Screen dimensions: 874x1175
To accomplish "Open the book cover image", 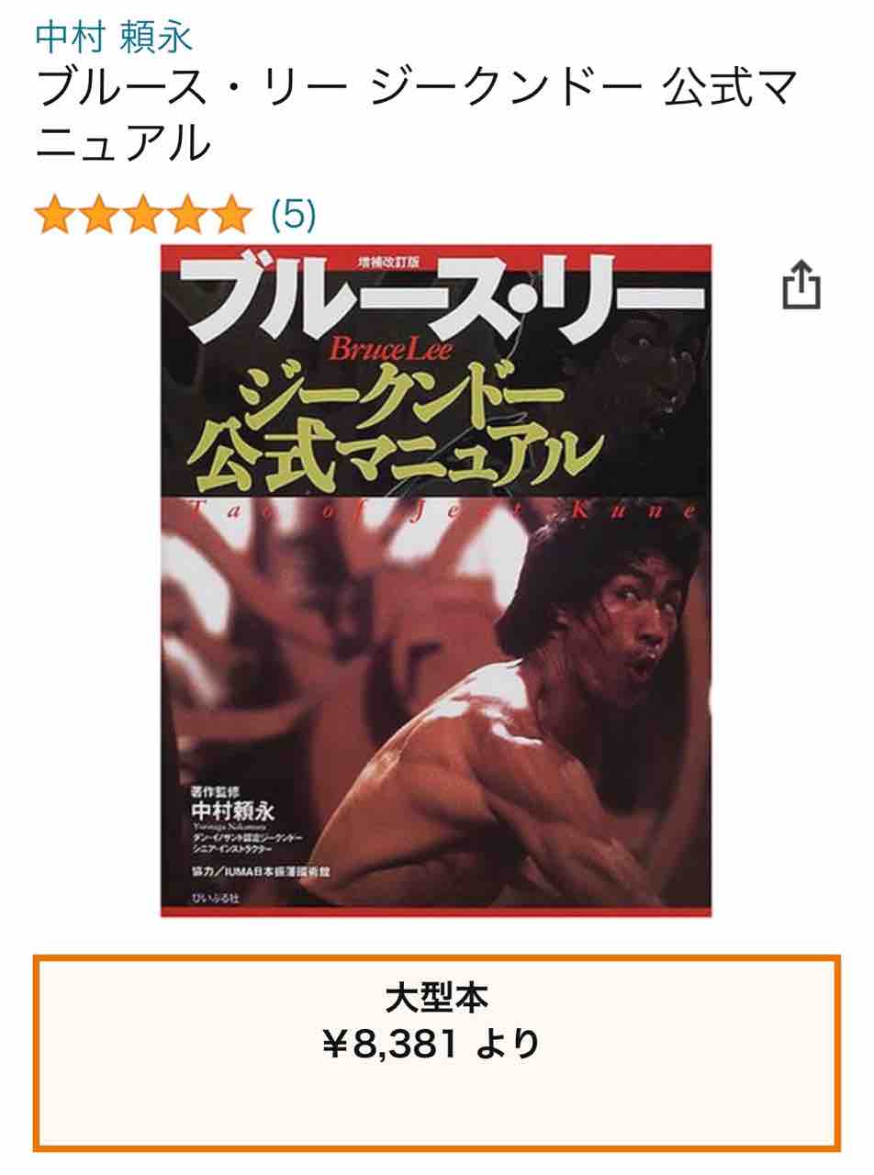I will pyautogui.click(x=436, y=580).
